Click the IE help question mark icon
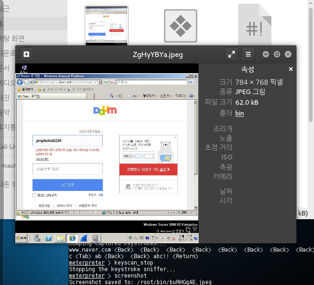The width and height of the screenshot is (314, 285). [191, 96]
